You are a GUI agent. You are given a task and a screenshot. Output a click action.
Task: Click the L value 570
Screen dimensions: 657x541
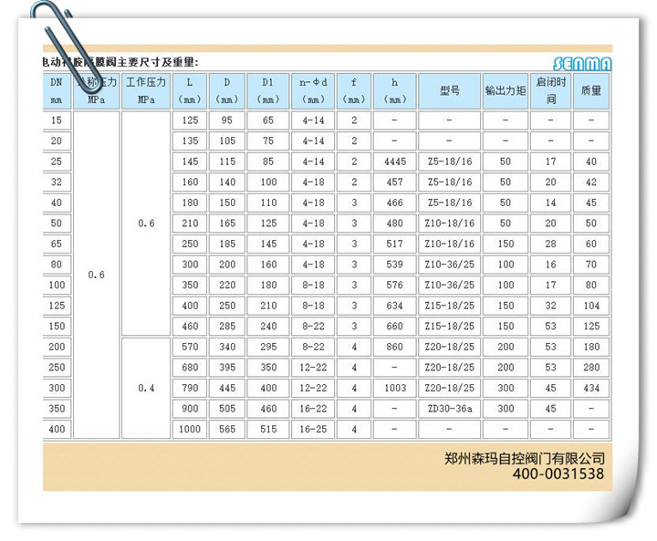190,347
